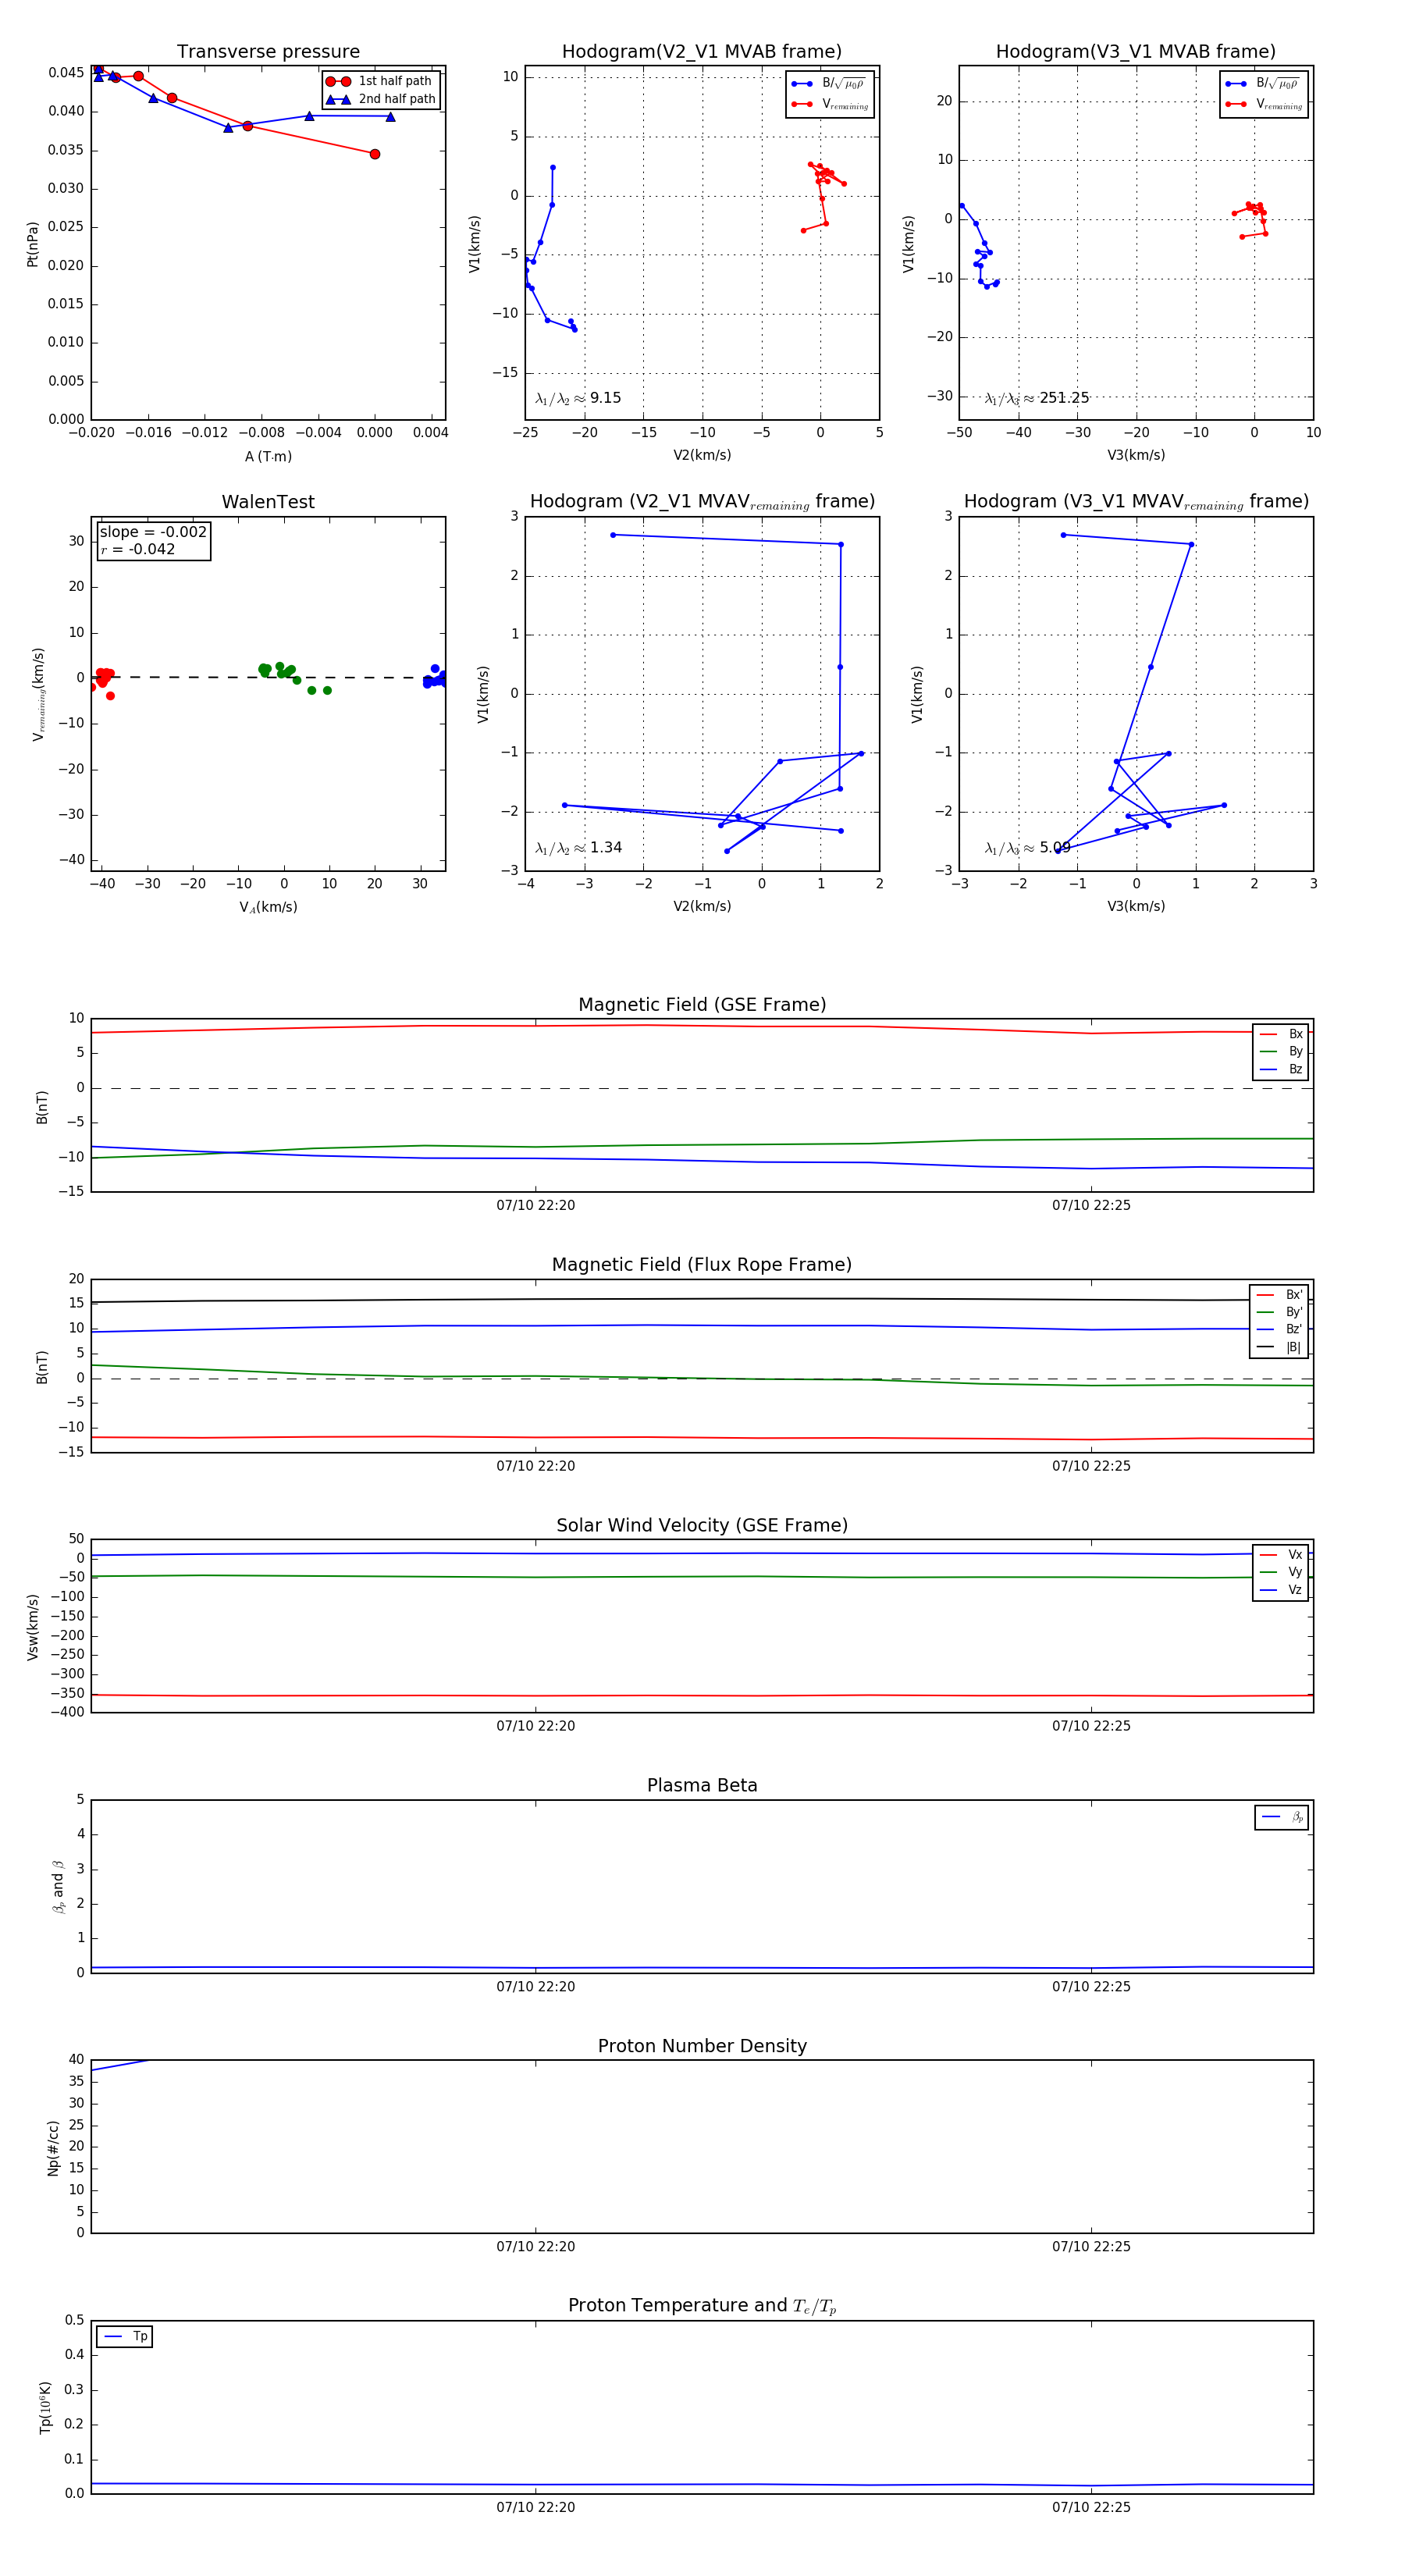
Task: Select Vremaining legend entry in V2_V1 MVAB hodogram
Action: click(x=830, y=104)
